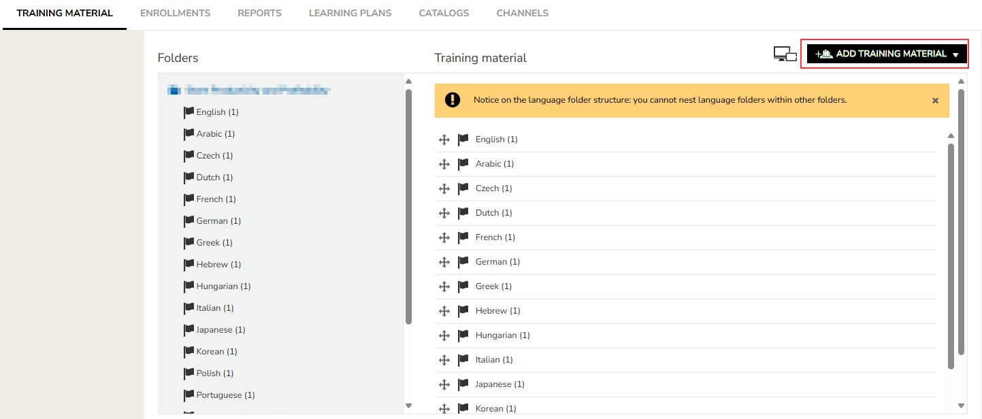Click the outer Training material scroll down arrow
982x419 pixels.
[962, 406]
